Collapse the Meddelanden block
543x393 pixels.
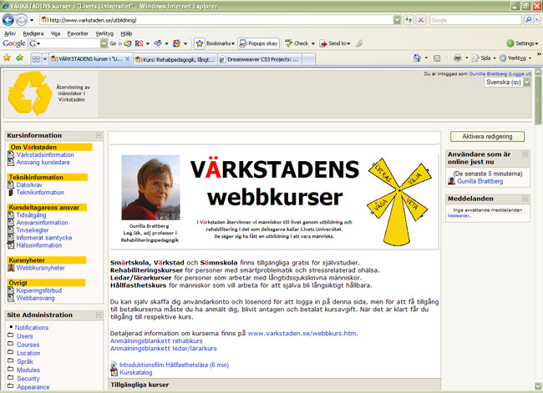point(525,199)
